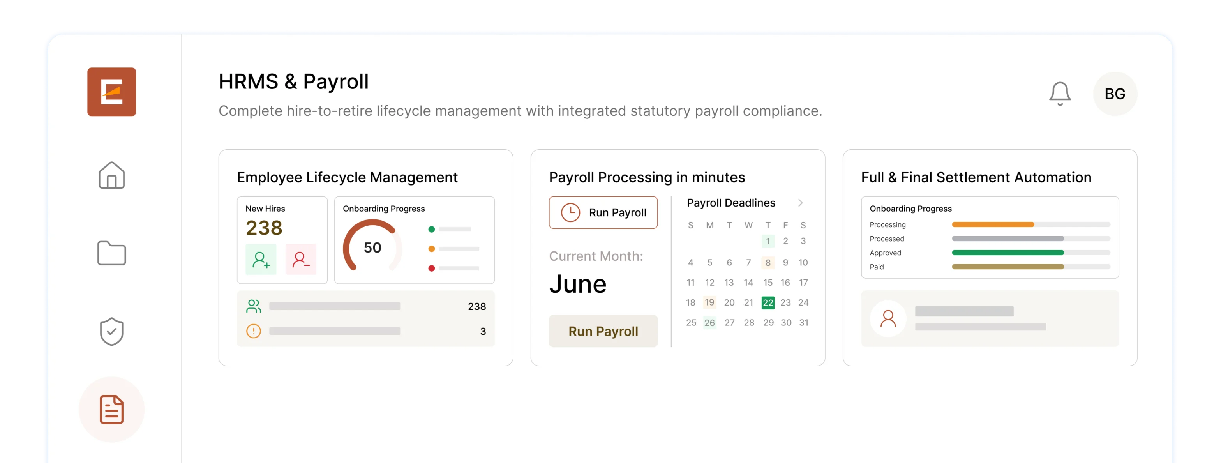1221x463 pixels.
Task: Select date 22 in calendar
Action: [x=768, y=303]
